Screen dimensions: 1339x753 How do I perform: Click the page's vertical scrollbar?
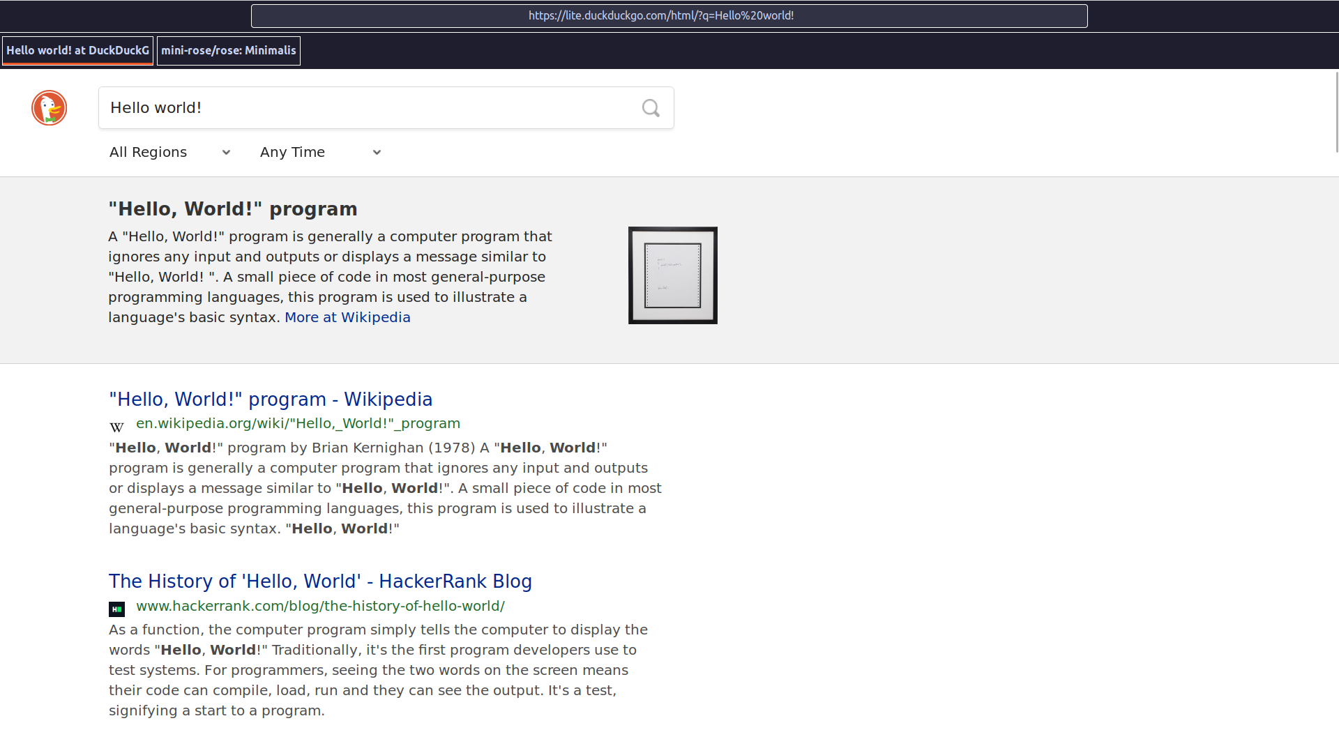click(1336, 112)
